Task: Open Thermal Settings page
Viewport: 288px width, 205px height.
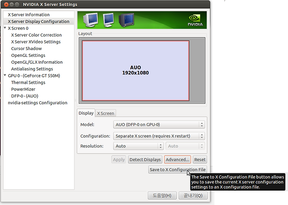Action: click(x=28, y=82)
